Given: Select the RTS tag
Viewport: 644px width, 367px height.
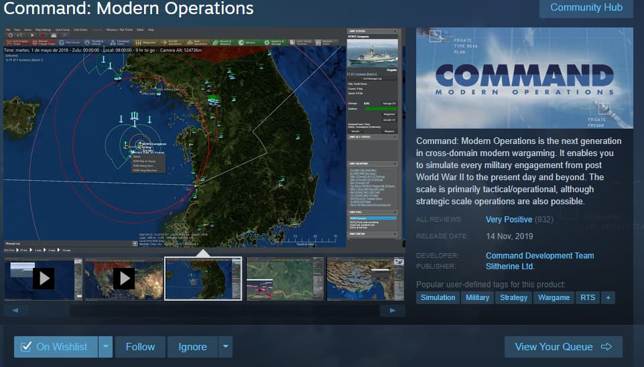Looking at the screenshot, I should click(588, 297).
